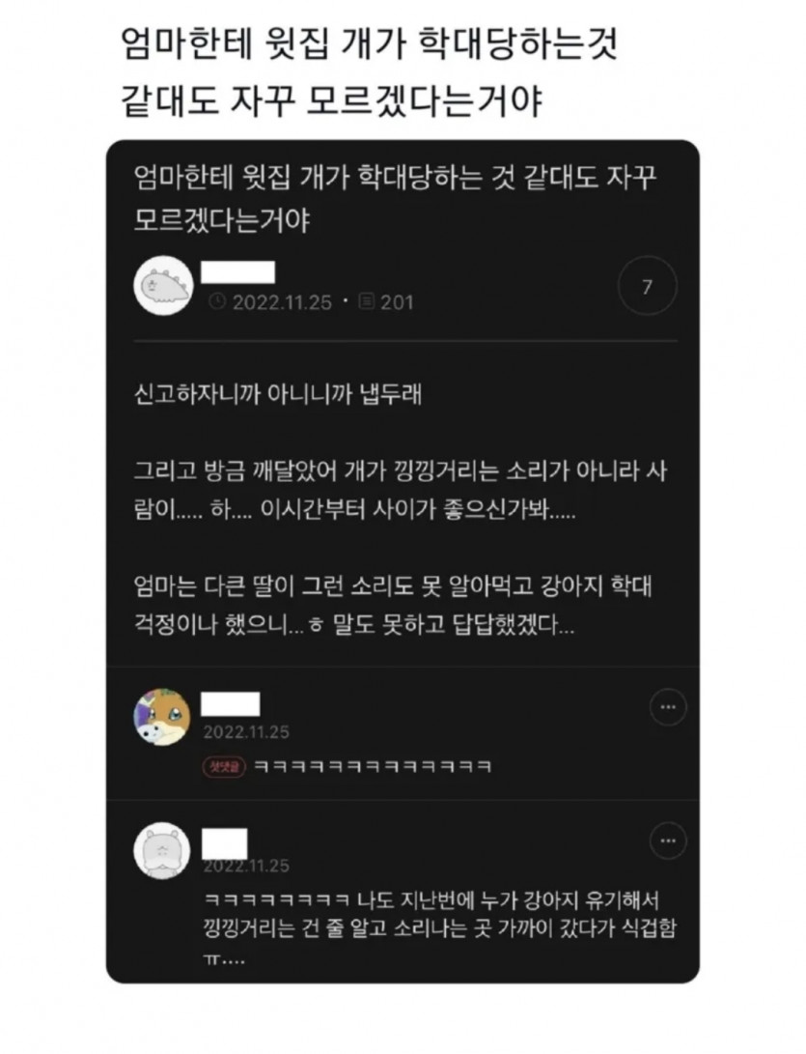Click the view count icon next to 201

[x=367, y=301]
